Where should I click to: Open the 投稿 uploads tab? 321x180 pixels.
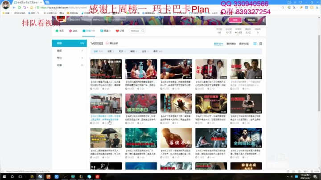[x=89, y=31]
